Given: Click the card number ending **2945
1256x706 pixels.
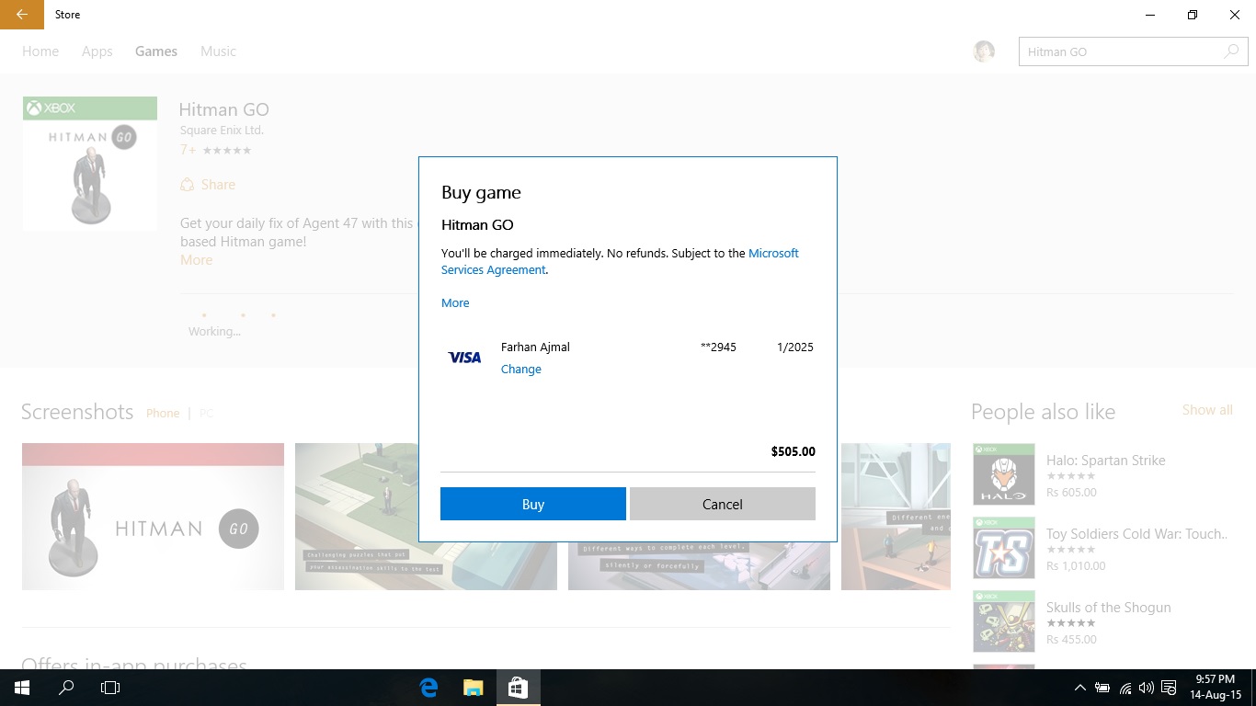Looking at the screenshot, I should 718,347.
